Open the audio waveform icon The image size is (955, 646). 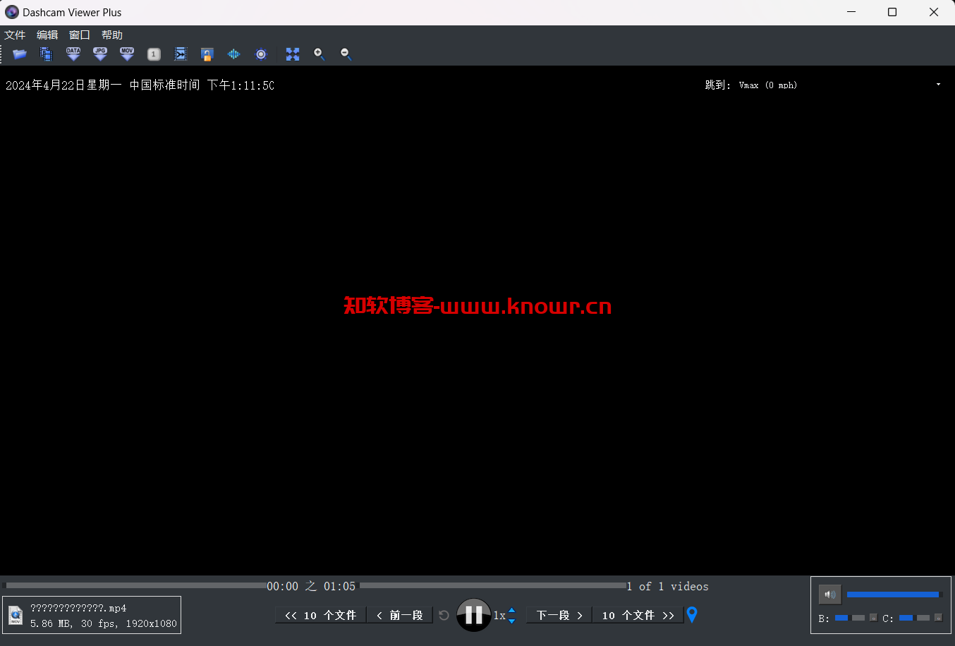tap(233, 54)
